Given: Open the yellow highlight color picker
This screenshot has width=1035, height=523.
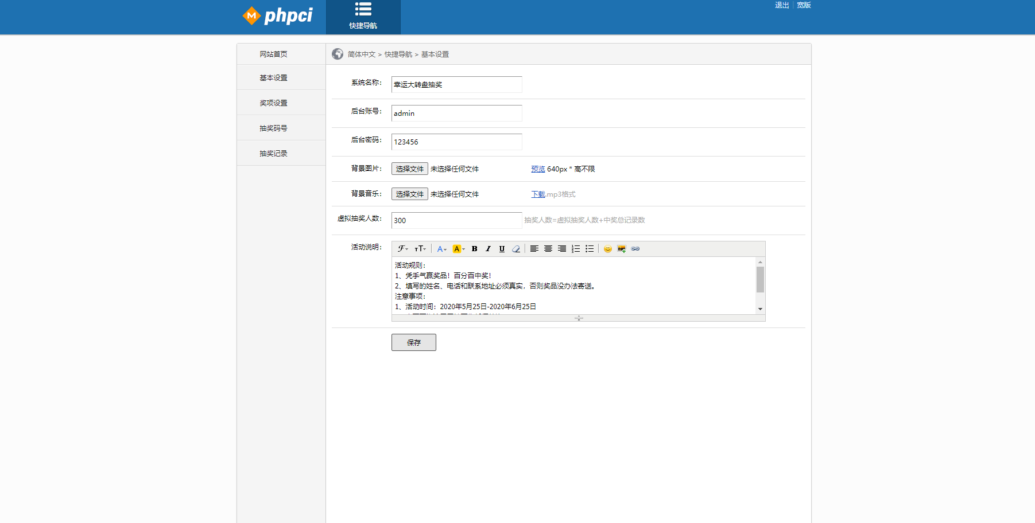Looking at the screenshot, I should pyautogui.click(x=459, y=249).
